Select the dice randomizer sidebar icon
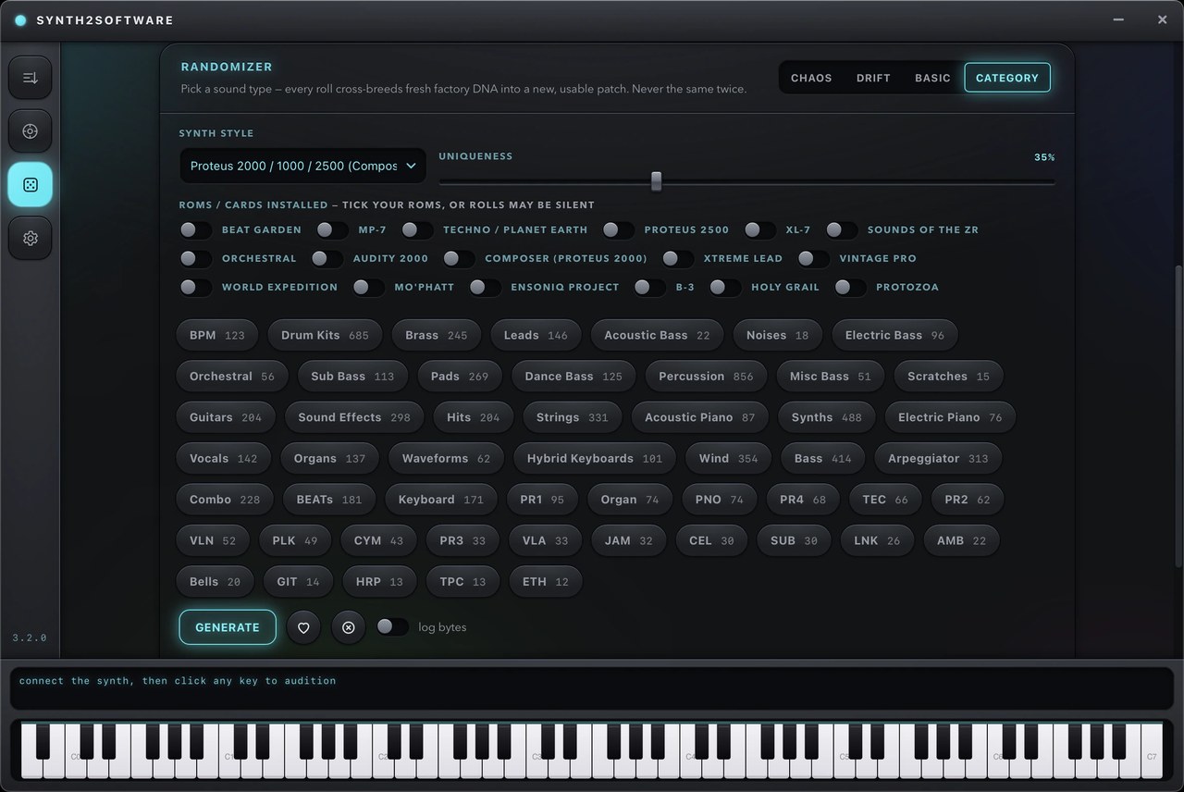The width and height of the screenshot is (1184, 792). (31, 185)
